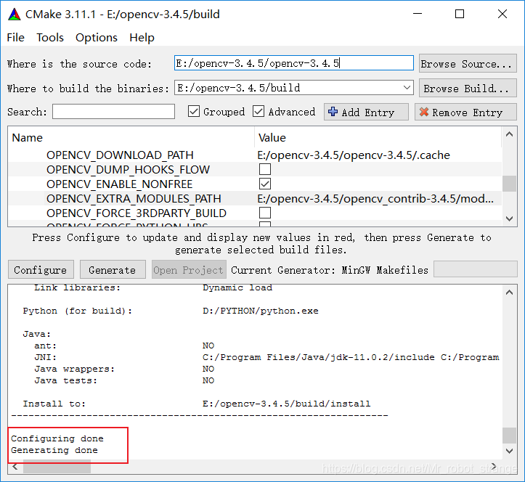525x482 pixels.
Task: Click cache list scroll down arrow
Action: 509,218
